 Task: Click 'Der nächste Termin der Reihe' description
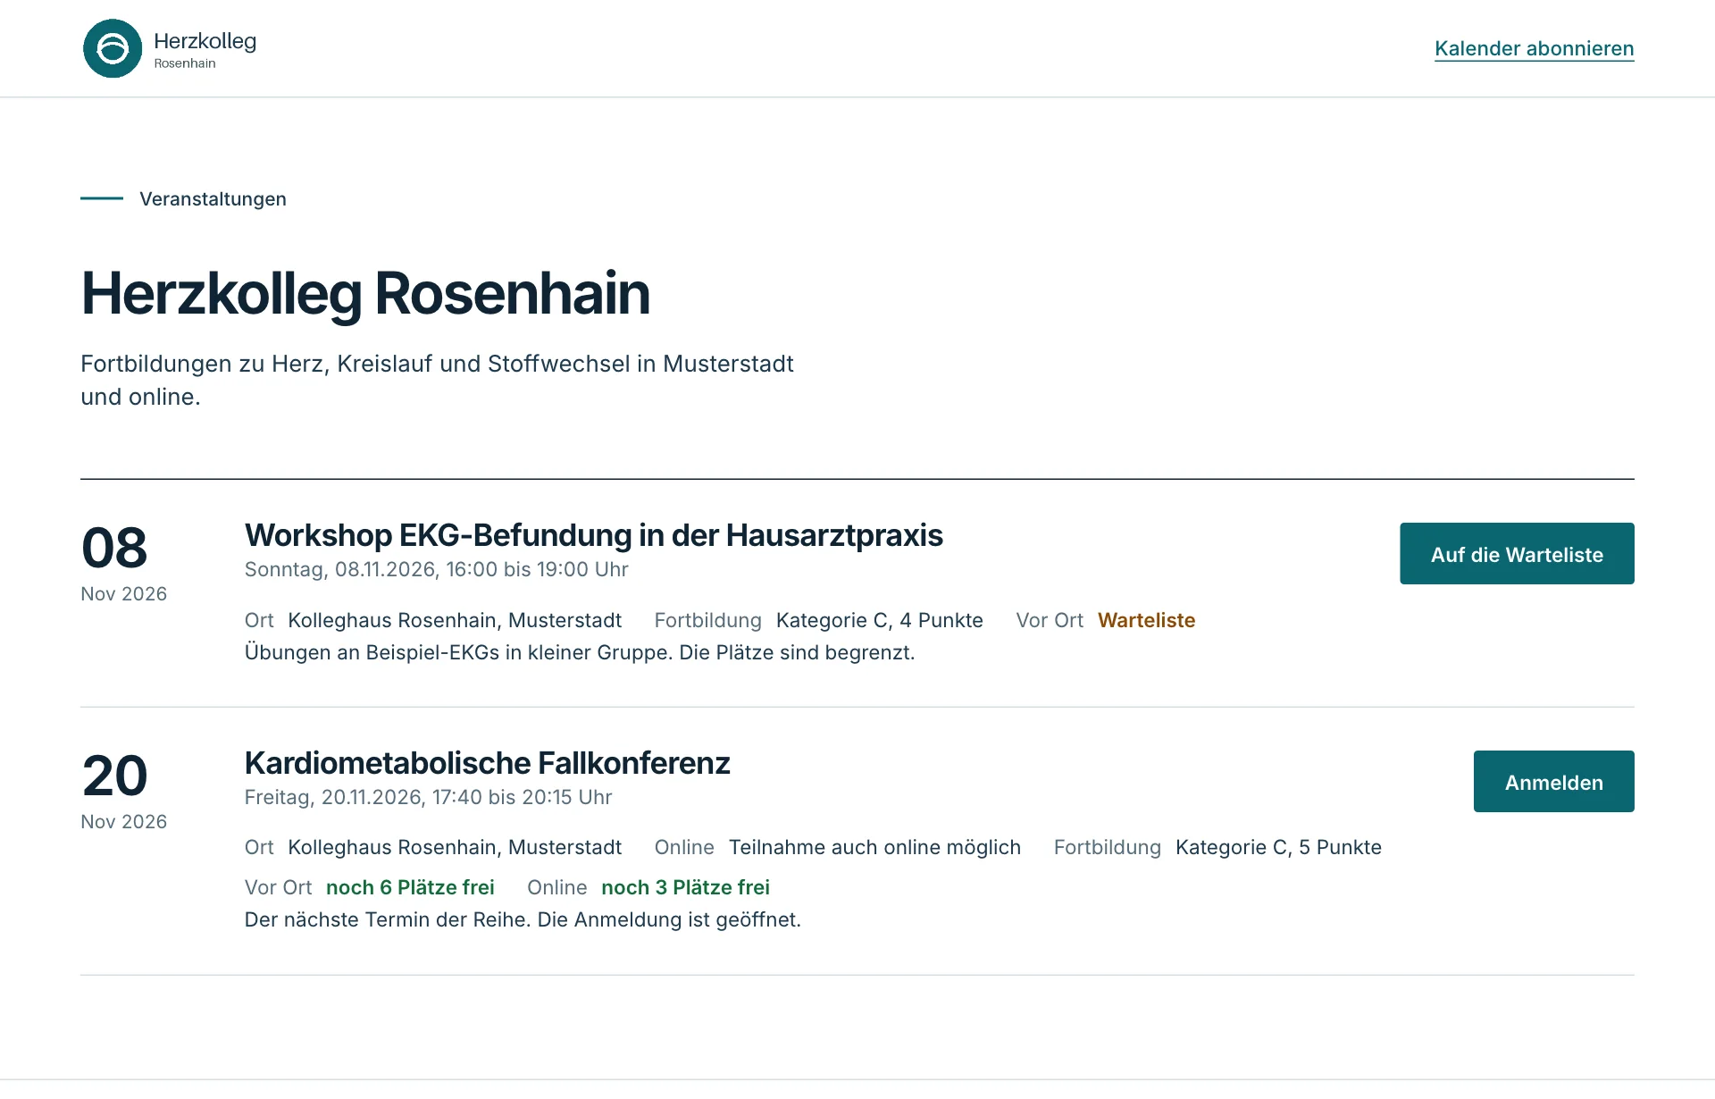click(x=523, y=919)
